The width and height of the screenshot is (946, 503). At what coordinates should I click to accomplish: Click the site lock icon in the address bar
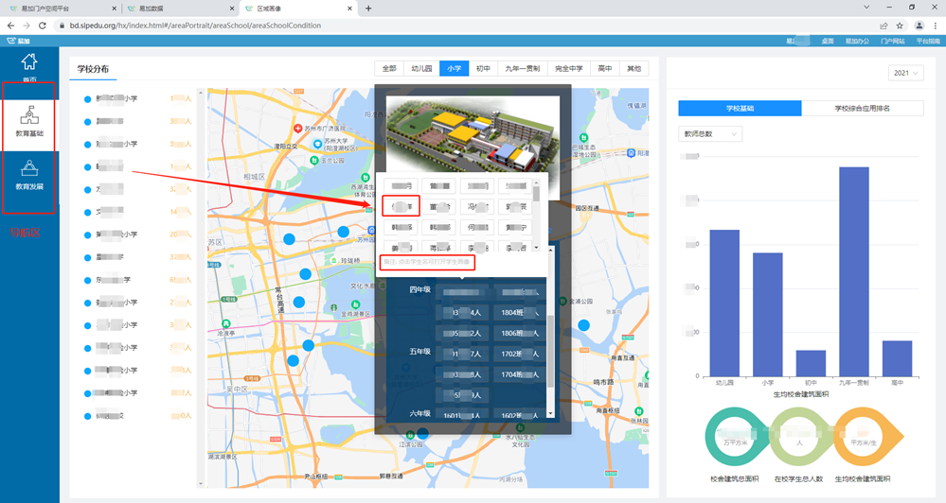(x=61, y=26)
